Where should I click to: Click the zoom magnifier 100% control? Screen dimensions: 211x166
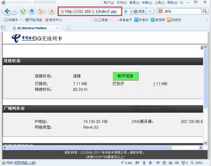(x=197, y=163)
